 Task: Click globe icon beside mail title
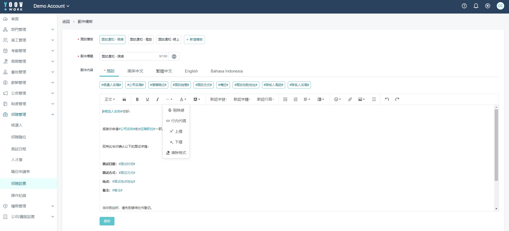174,57
